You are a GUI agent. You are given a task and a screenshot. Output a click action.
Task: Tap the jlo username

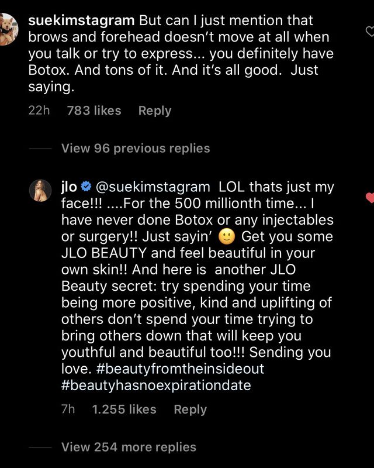pyautogui.click(x=69, y=188)
